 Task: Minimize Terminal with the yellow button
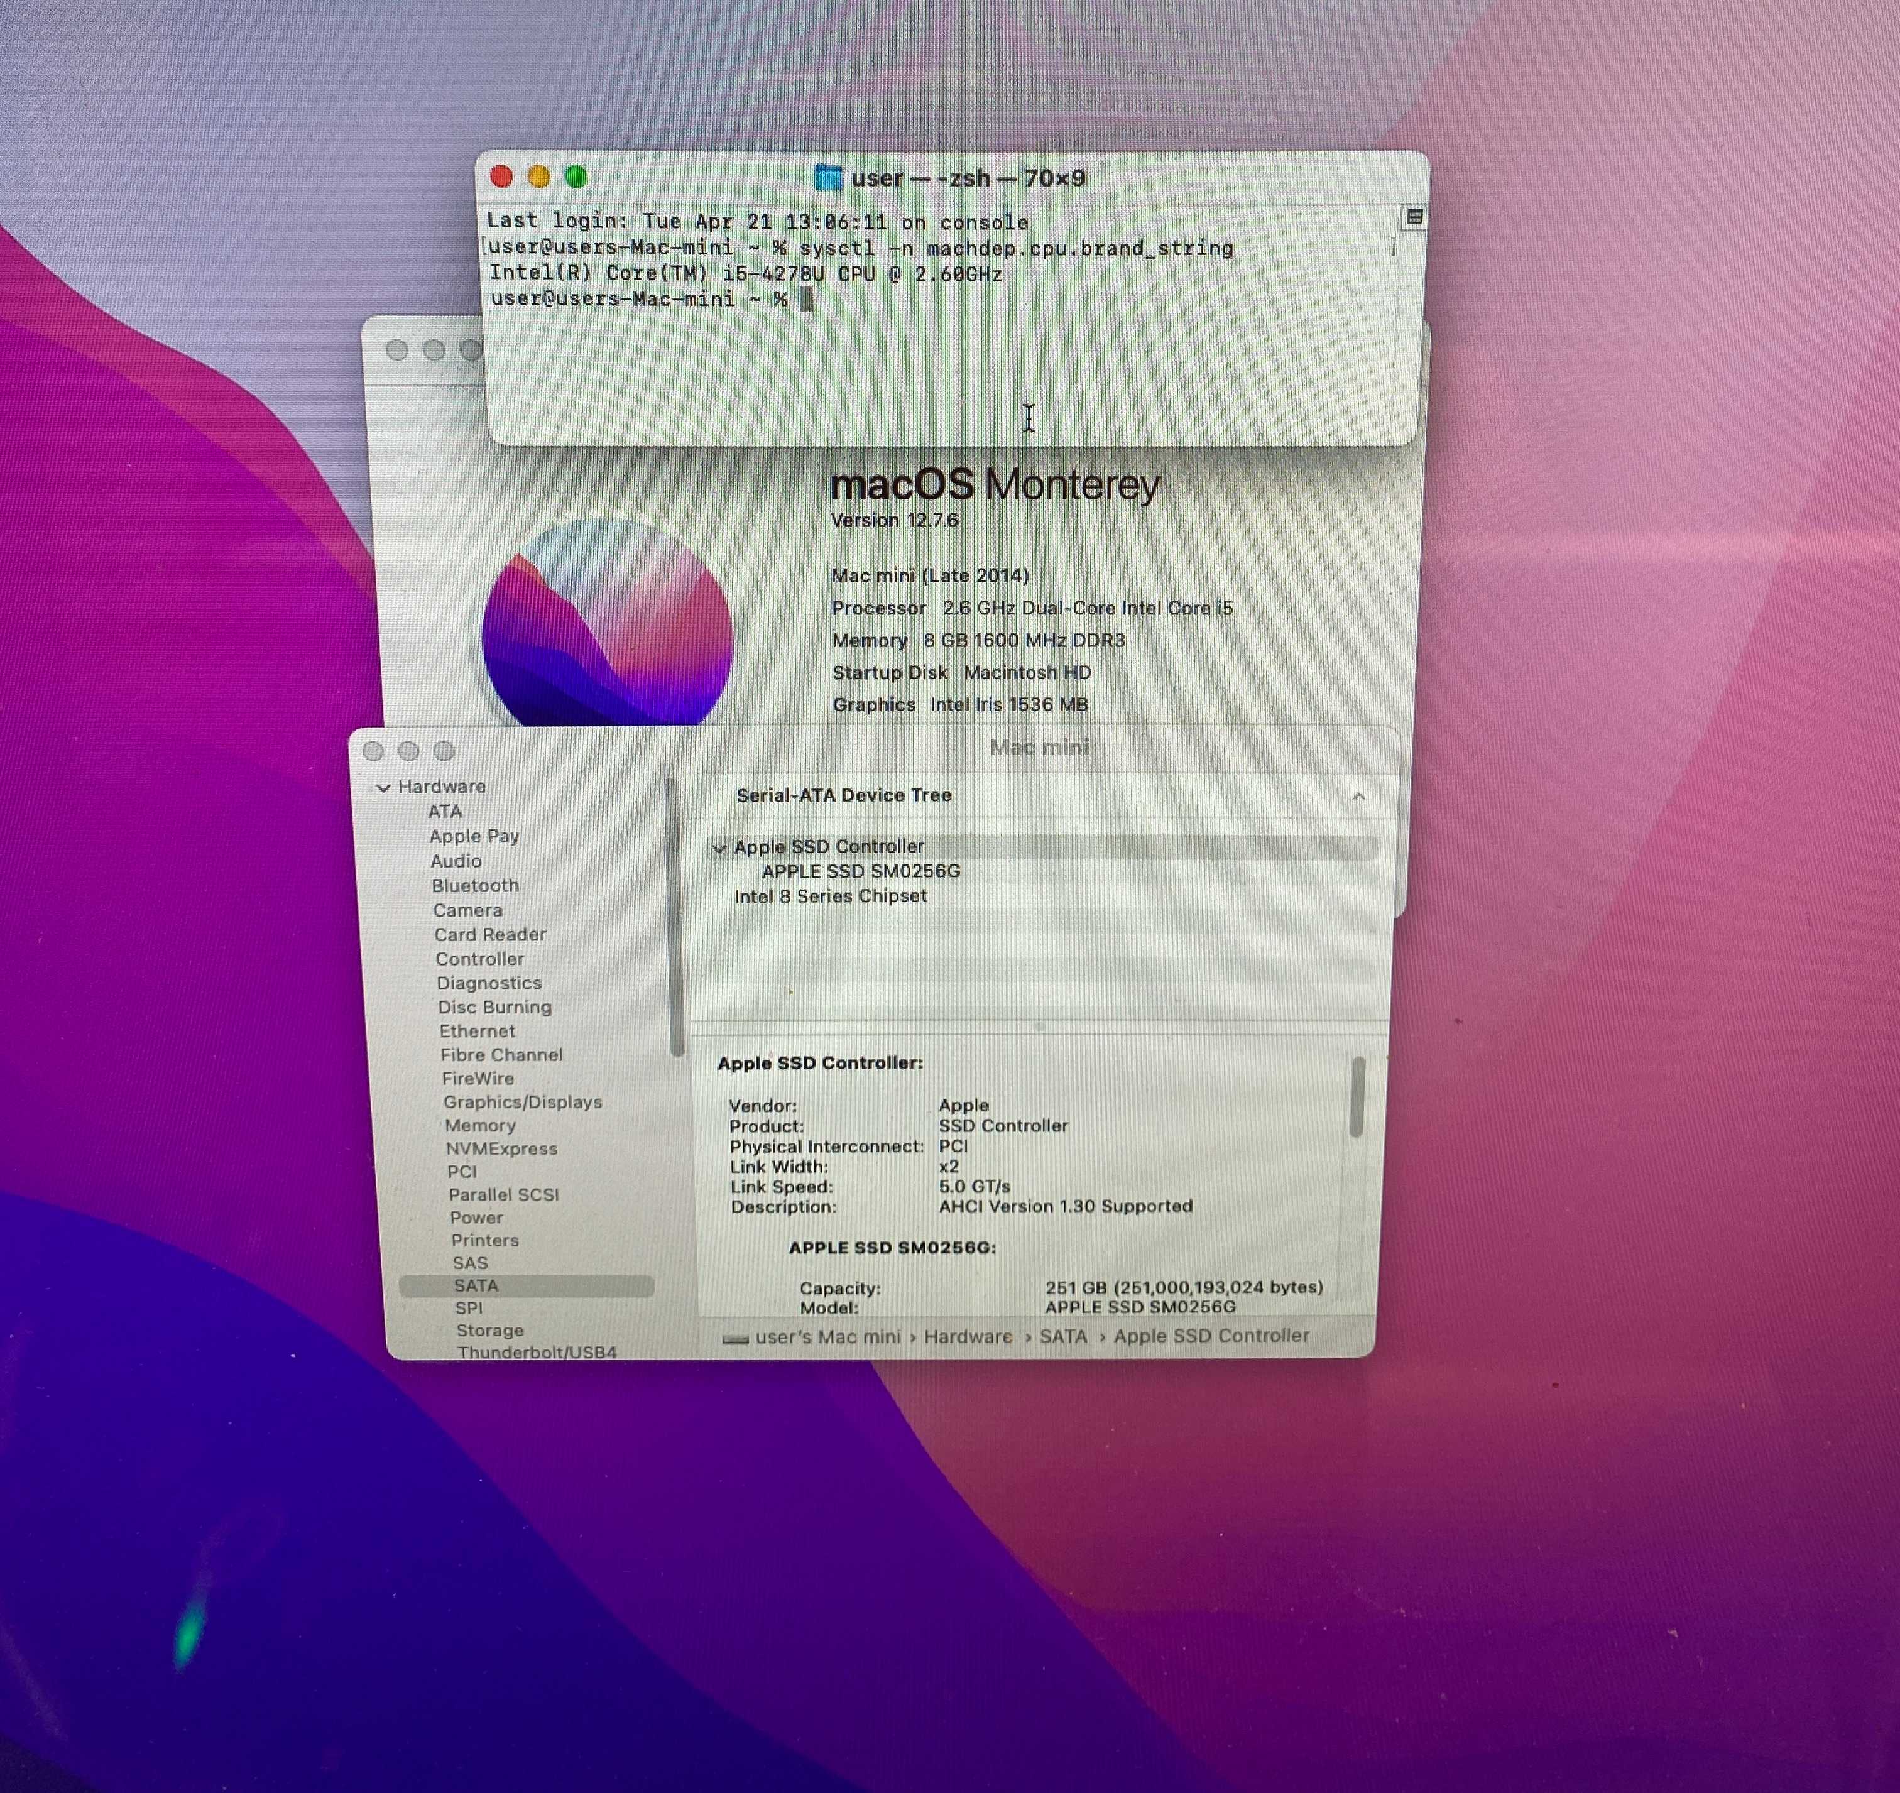[x=538, y=177]
